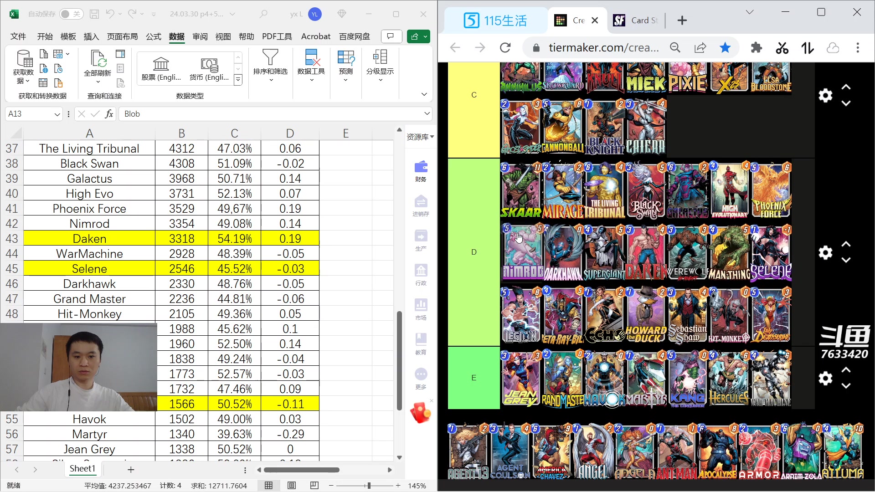Switch to the 视图 ribbon tab
Screen dimensions: 875x492
[x=223, y=36]
